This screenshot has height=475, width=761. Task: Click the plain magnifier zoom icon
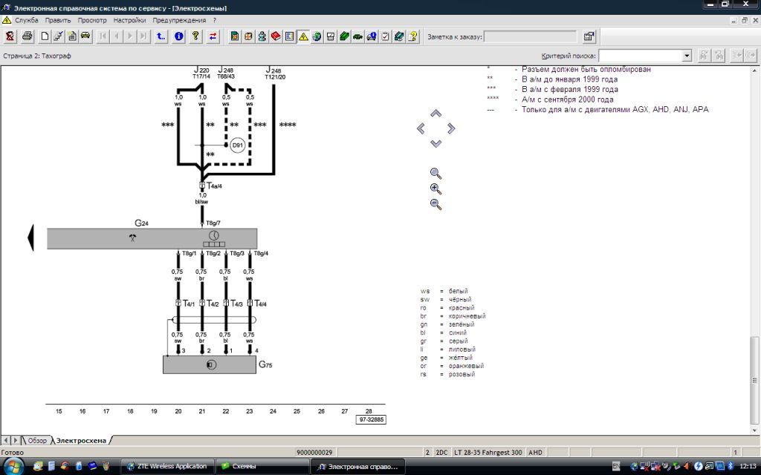tap(435, 173)
